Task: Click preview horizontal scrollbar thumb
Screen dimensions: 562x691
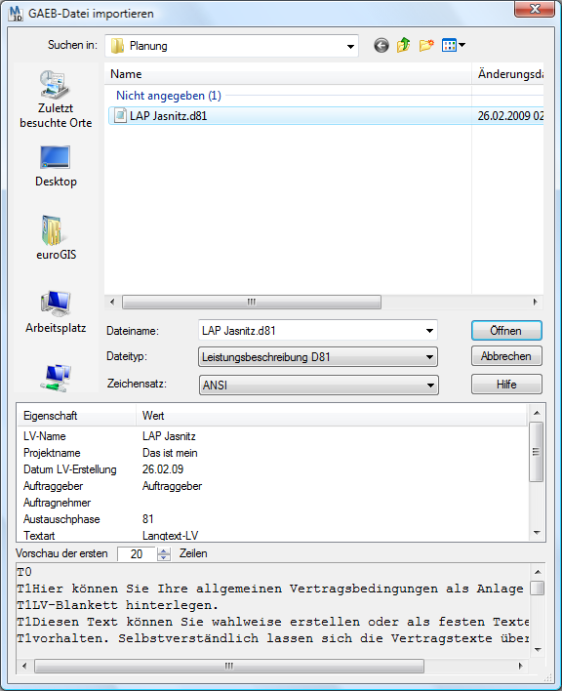Action: 229,666
